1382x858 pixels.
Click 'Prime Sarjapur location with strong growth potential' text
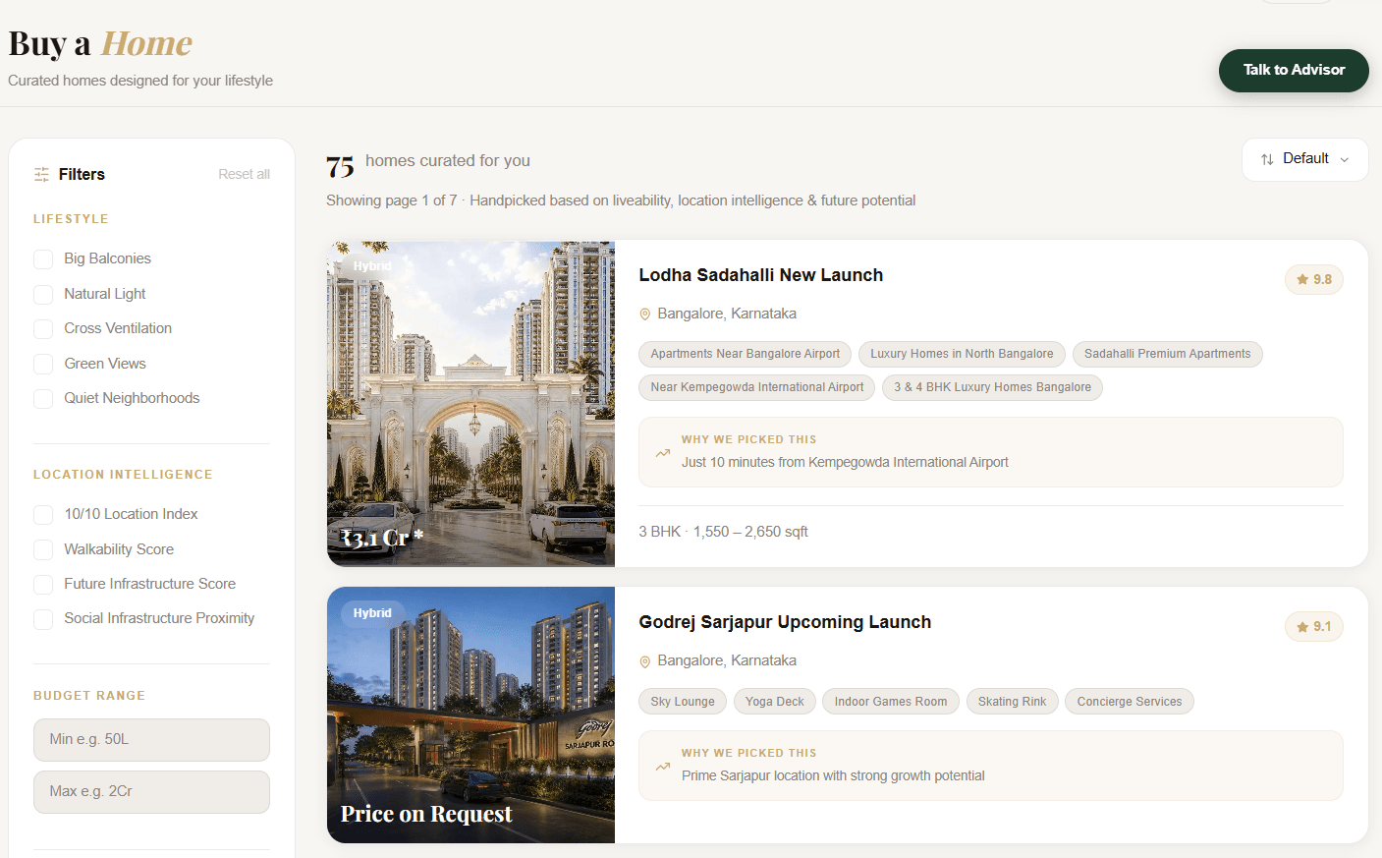833,775
